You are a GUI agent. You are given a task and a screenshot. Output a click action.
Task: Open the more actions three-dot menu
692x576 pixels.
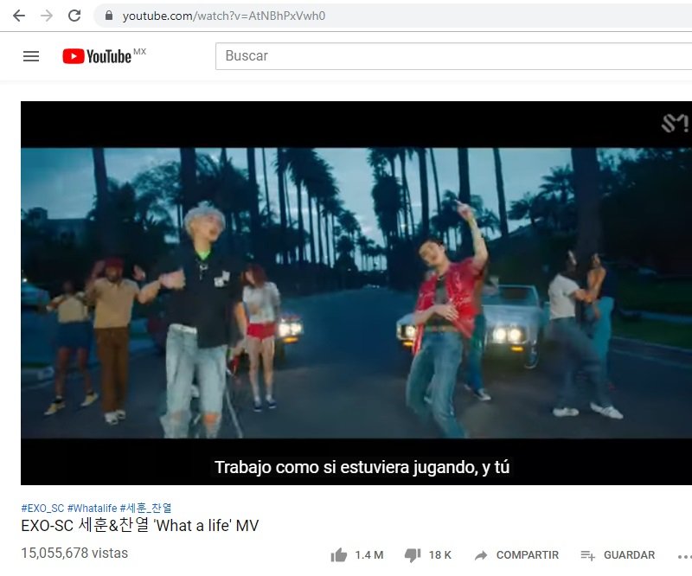tap(684, 557)
